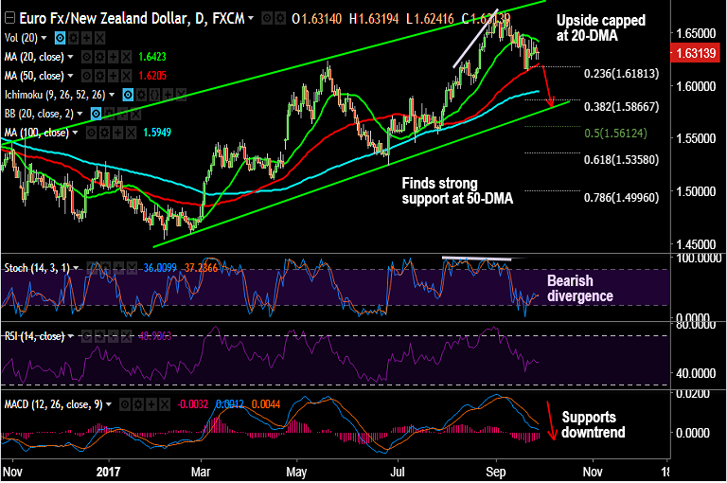Screen dimensions: 727x483
Task: Click the MA 100 value 1.5949
Action: (x=157, y=133)
